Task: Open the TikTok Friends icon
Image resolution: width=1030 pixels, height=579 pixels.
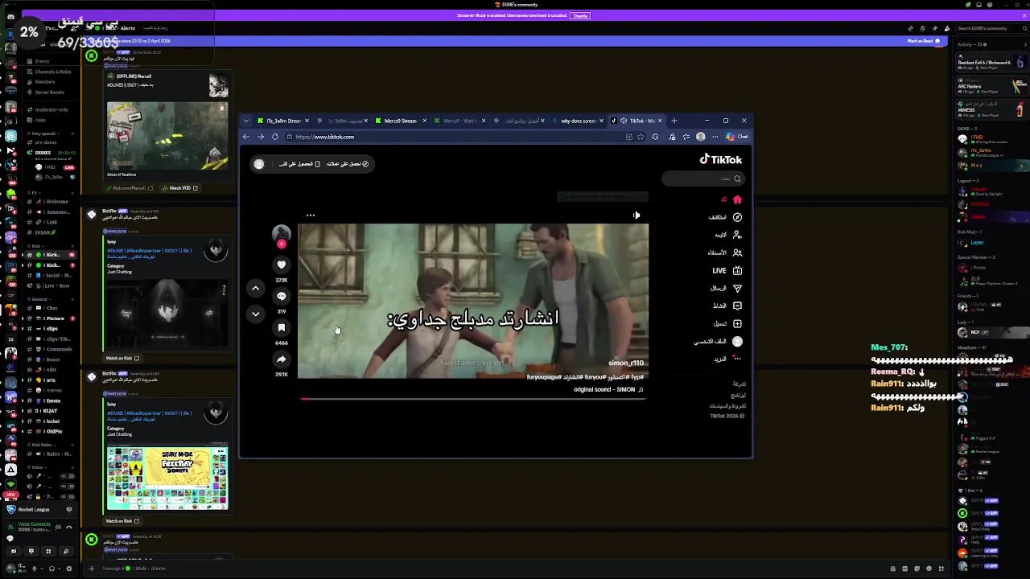Action: [x=737, y=253]
